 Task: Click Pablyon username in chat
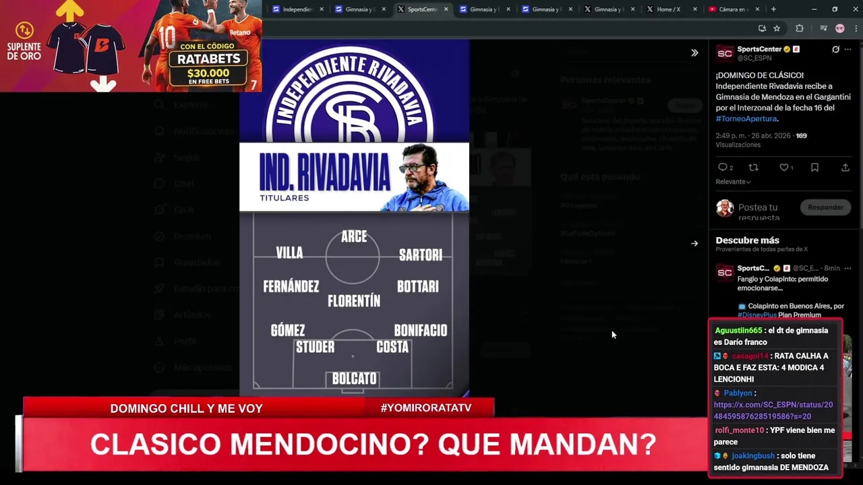click(x=738, y=393)
